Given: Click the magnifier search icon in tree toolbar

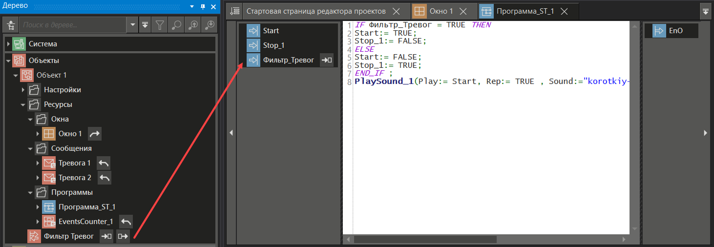Looking at the screenshot, I should 176,25.
